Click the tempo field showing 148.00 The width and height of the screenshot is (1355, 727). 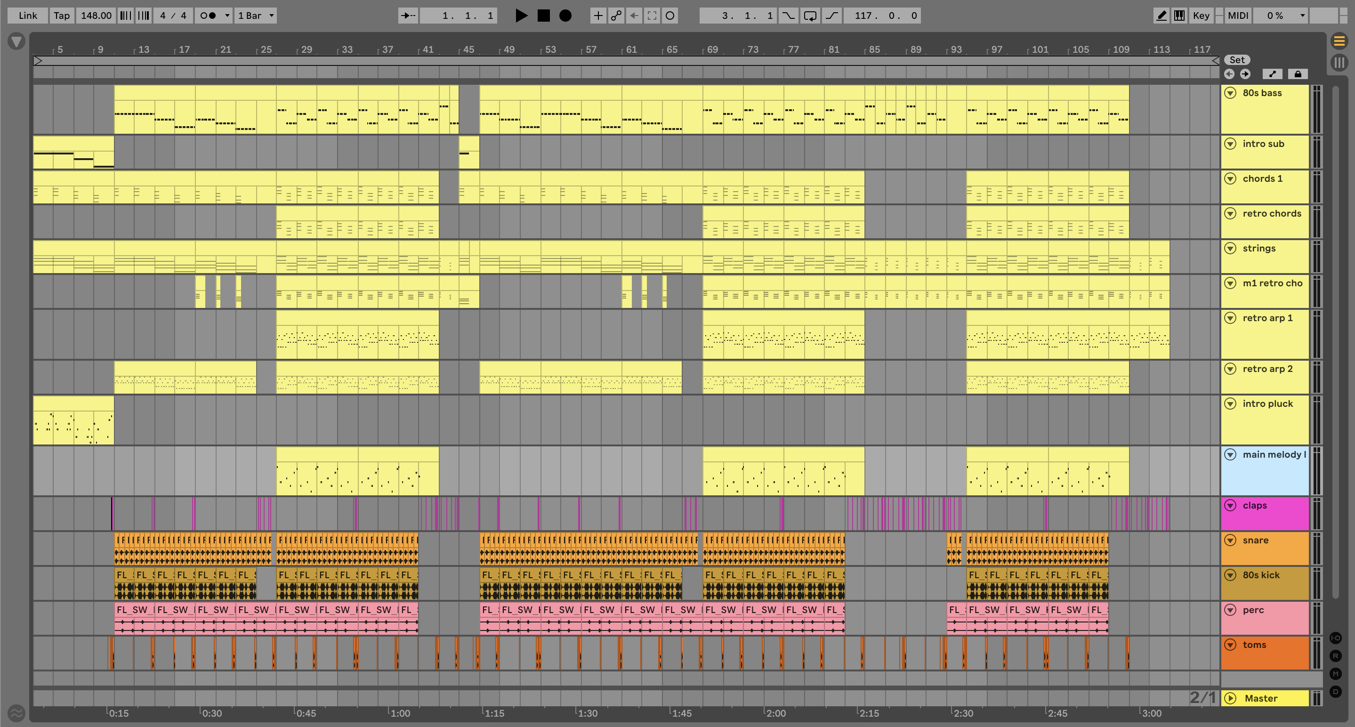point(96,16)
